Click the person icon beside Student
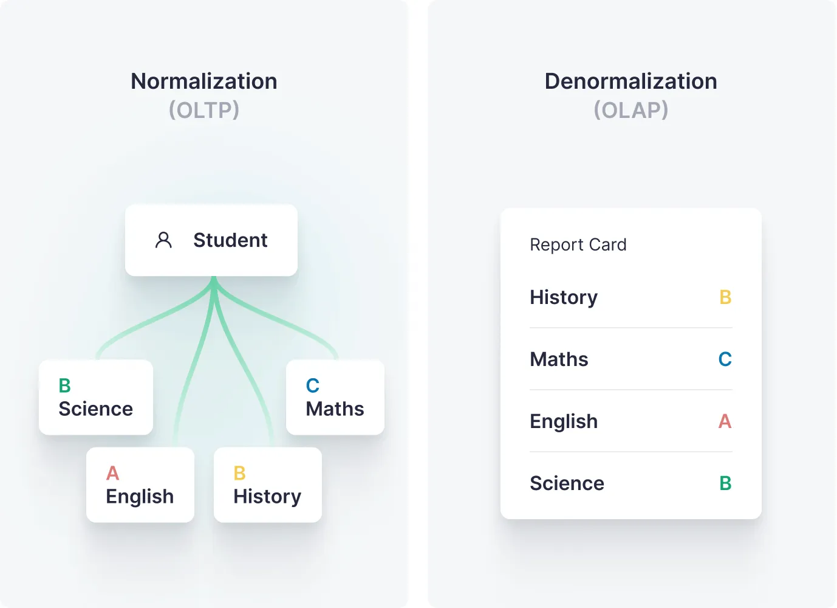 point(163,240)
